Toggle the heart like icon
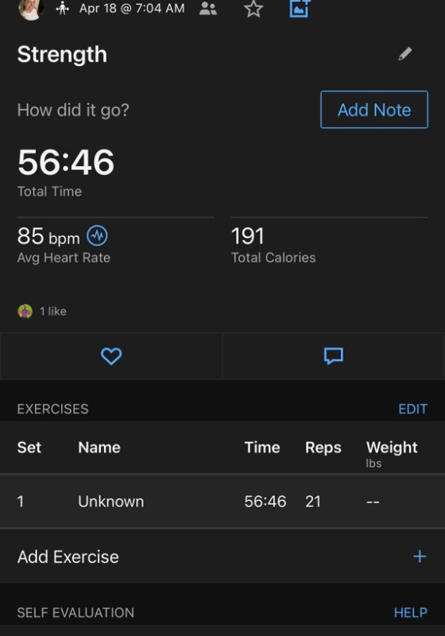The width and height of the screenshot is (445, 636). (x=111, y=356)
